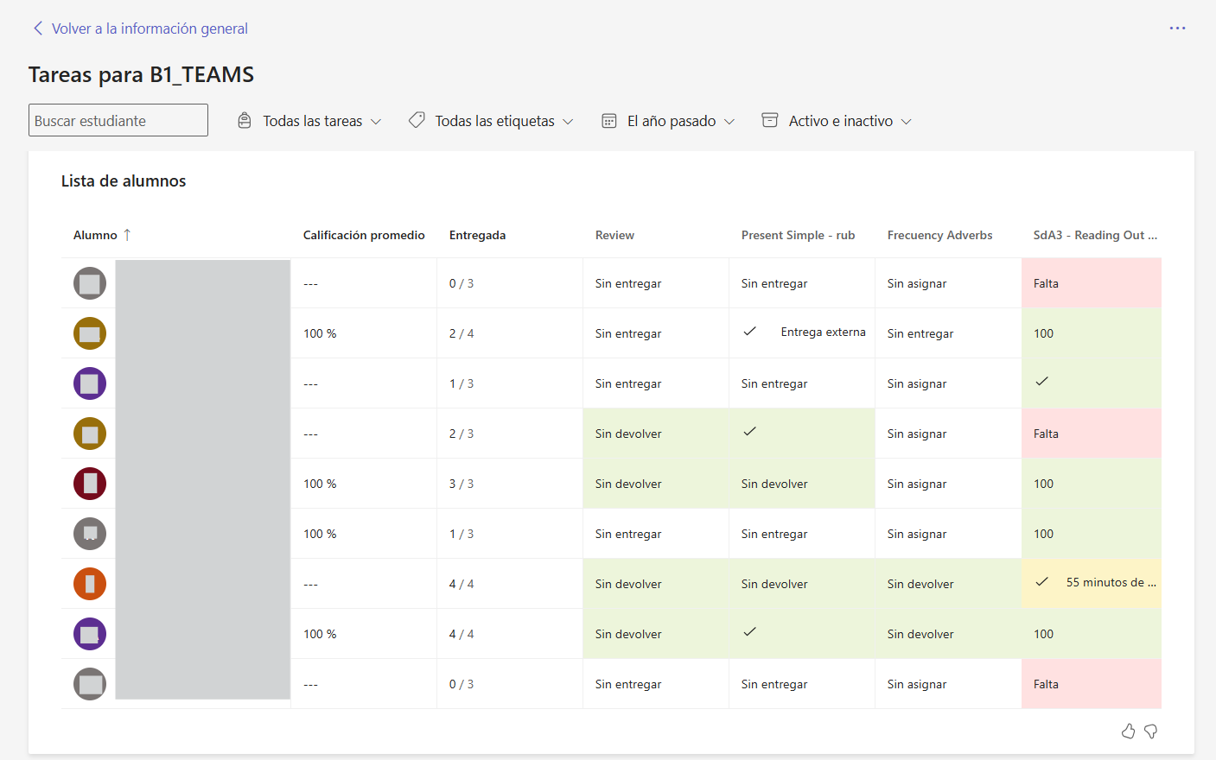The height and width of the screenshot is (760, 1216).
Task: Give thumbs up feedback
Action: tap(1128, 731)
